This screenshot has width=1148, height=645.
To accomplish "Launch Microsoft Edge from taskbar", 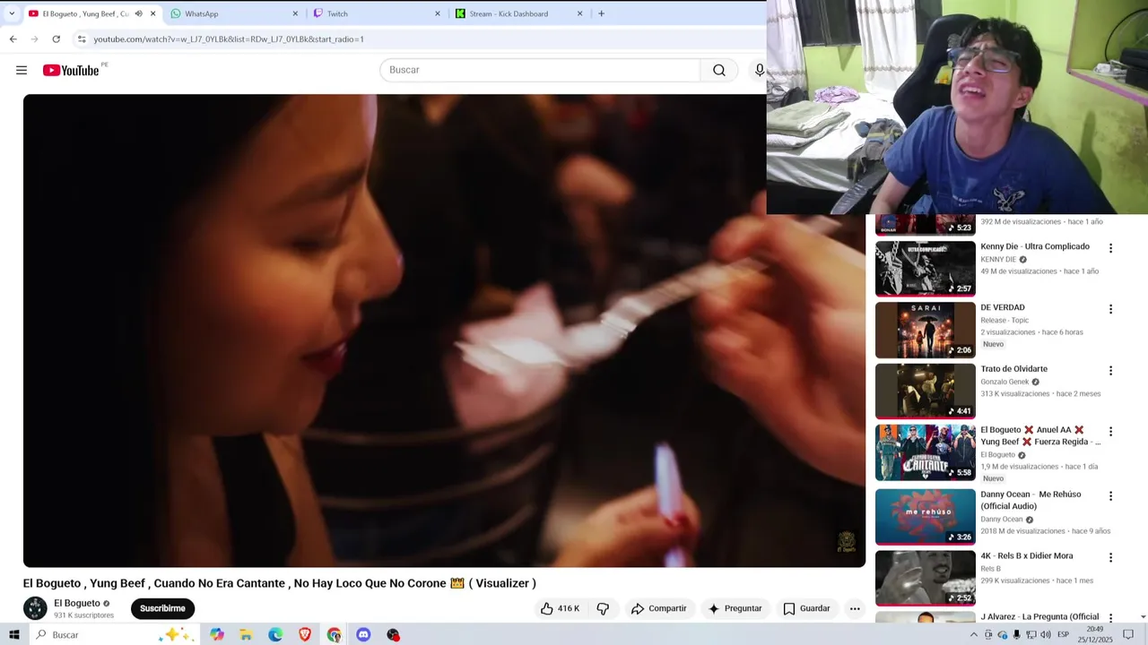I will (275, 634).
